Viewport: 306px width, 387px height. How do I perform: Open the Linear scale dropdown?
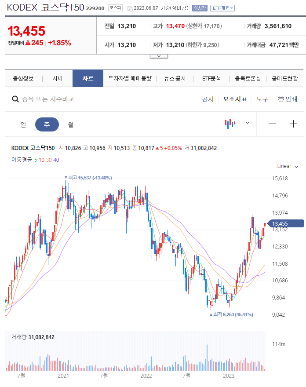click(x=288, y=166)
